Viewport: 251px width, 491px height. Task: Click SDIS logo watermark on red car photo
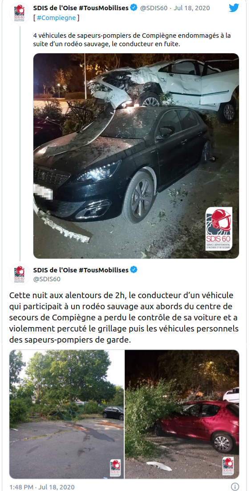click(x=228, y=466)
